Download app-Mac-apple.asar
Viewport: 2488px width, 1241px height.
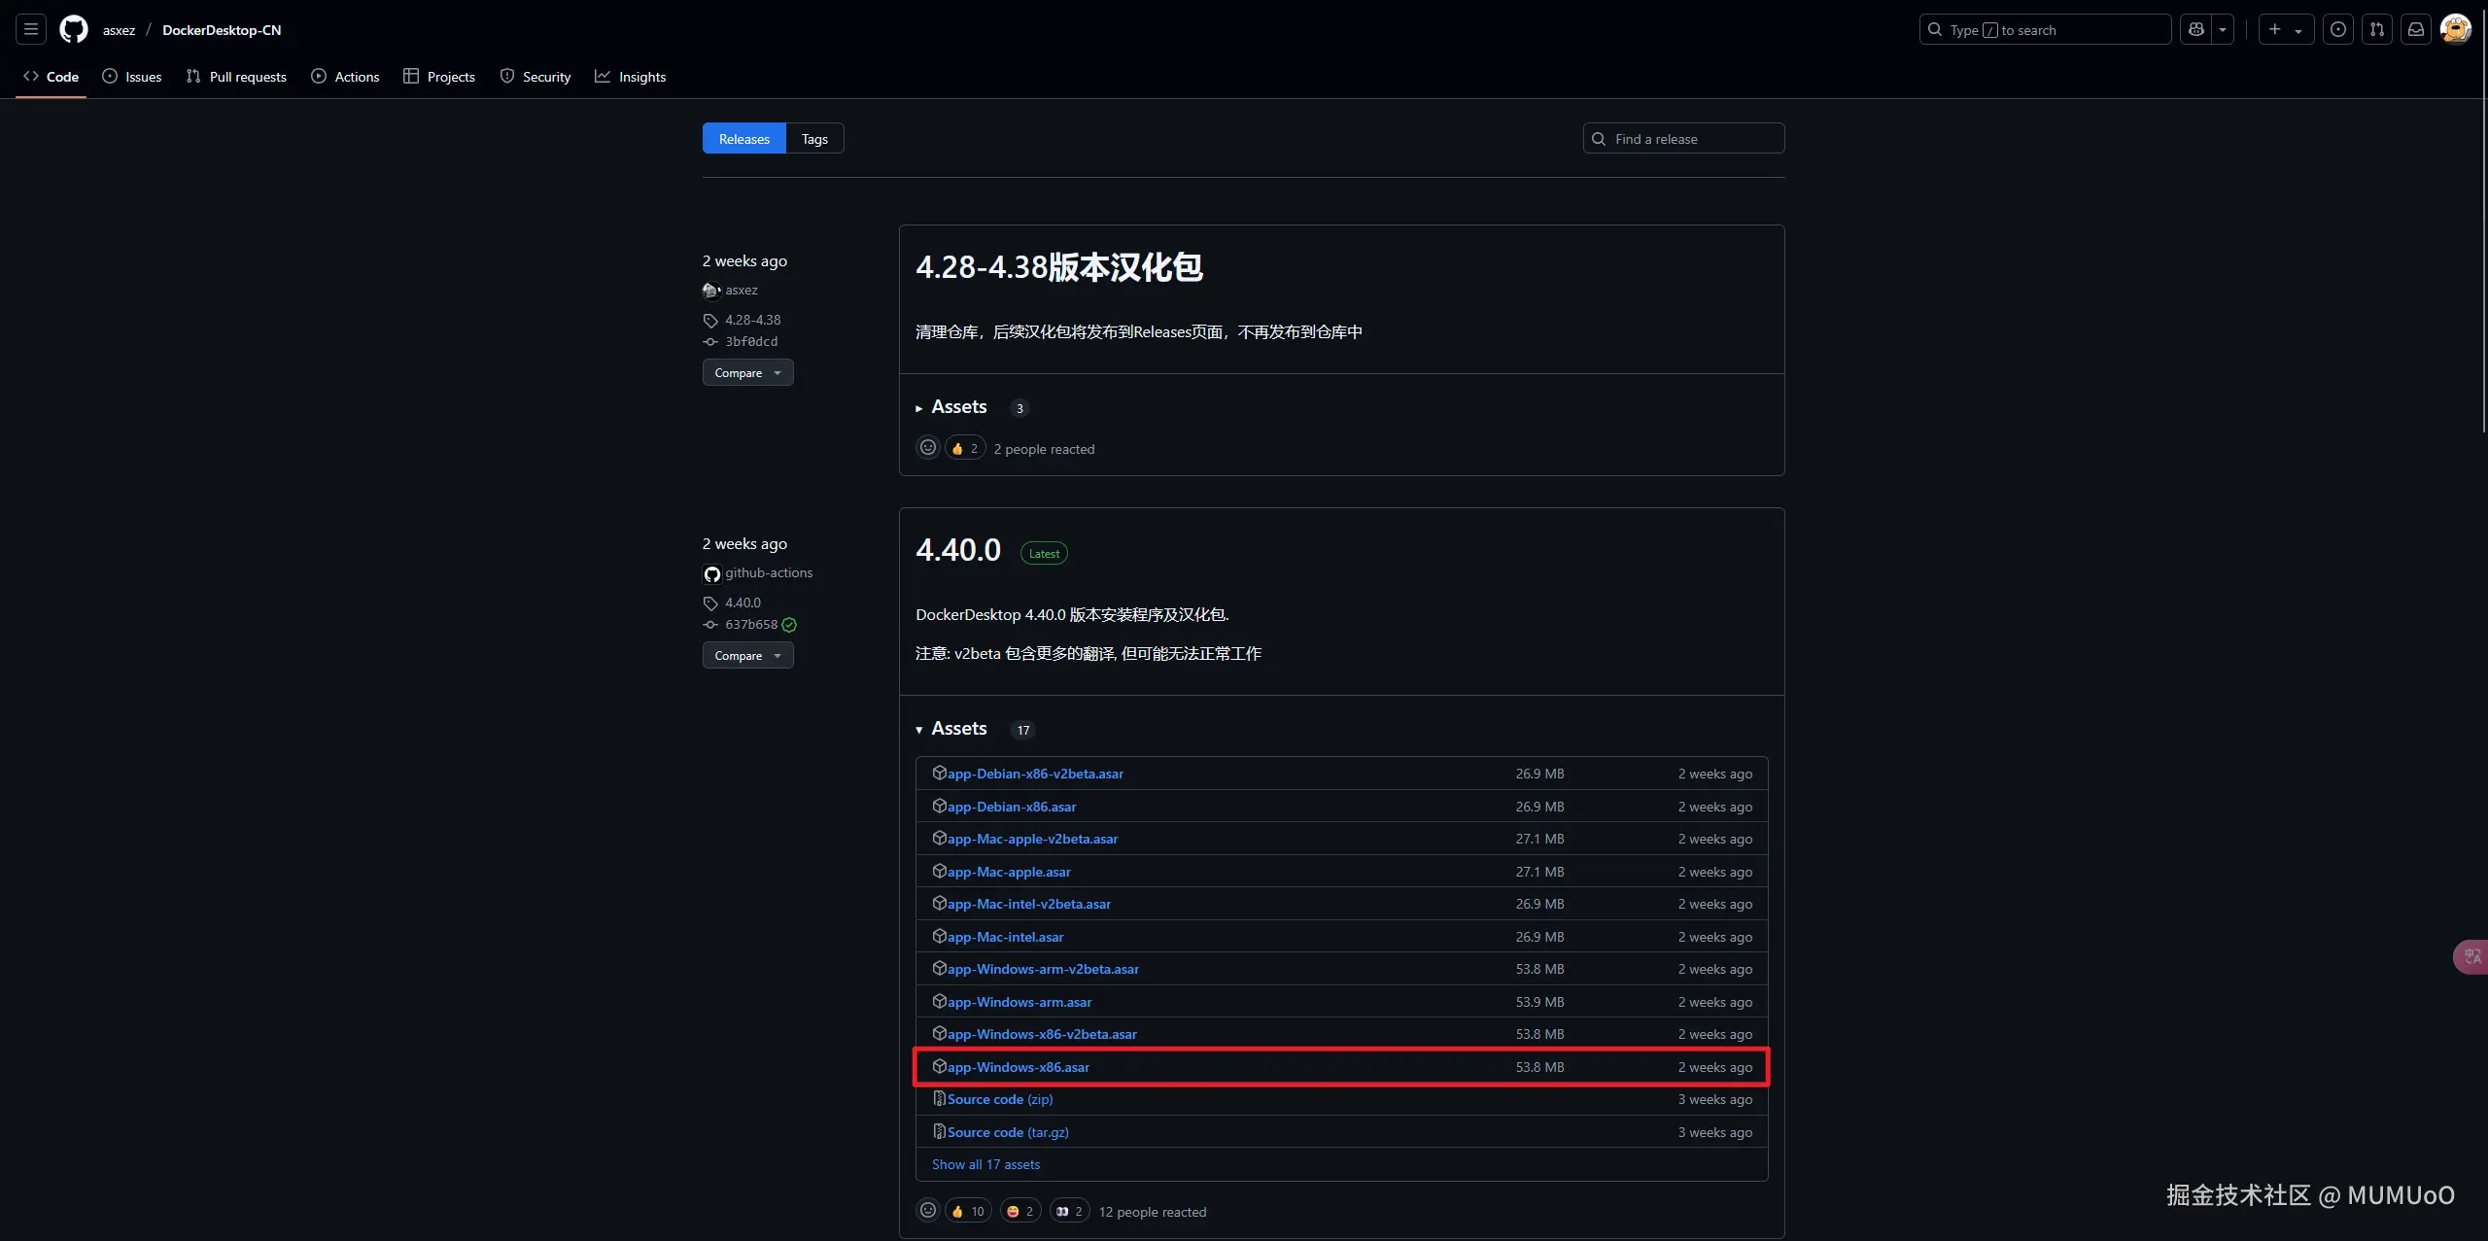[1009, 872]
